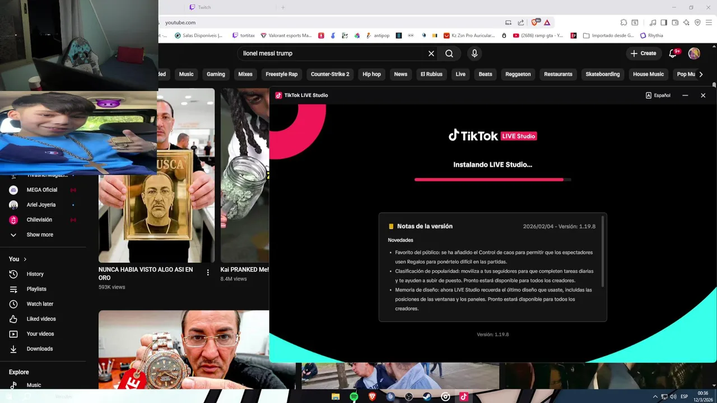Viewport: 717px width, 403px height.
Task: Open the browser extensions puzzle icon
Action: coord(623,22)
